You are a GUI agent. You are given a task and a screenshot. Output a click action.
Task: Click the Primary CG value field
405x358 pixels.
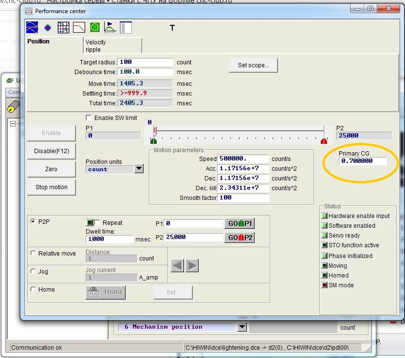click(x=363, y=161)
